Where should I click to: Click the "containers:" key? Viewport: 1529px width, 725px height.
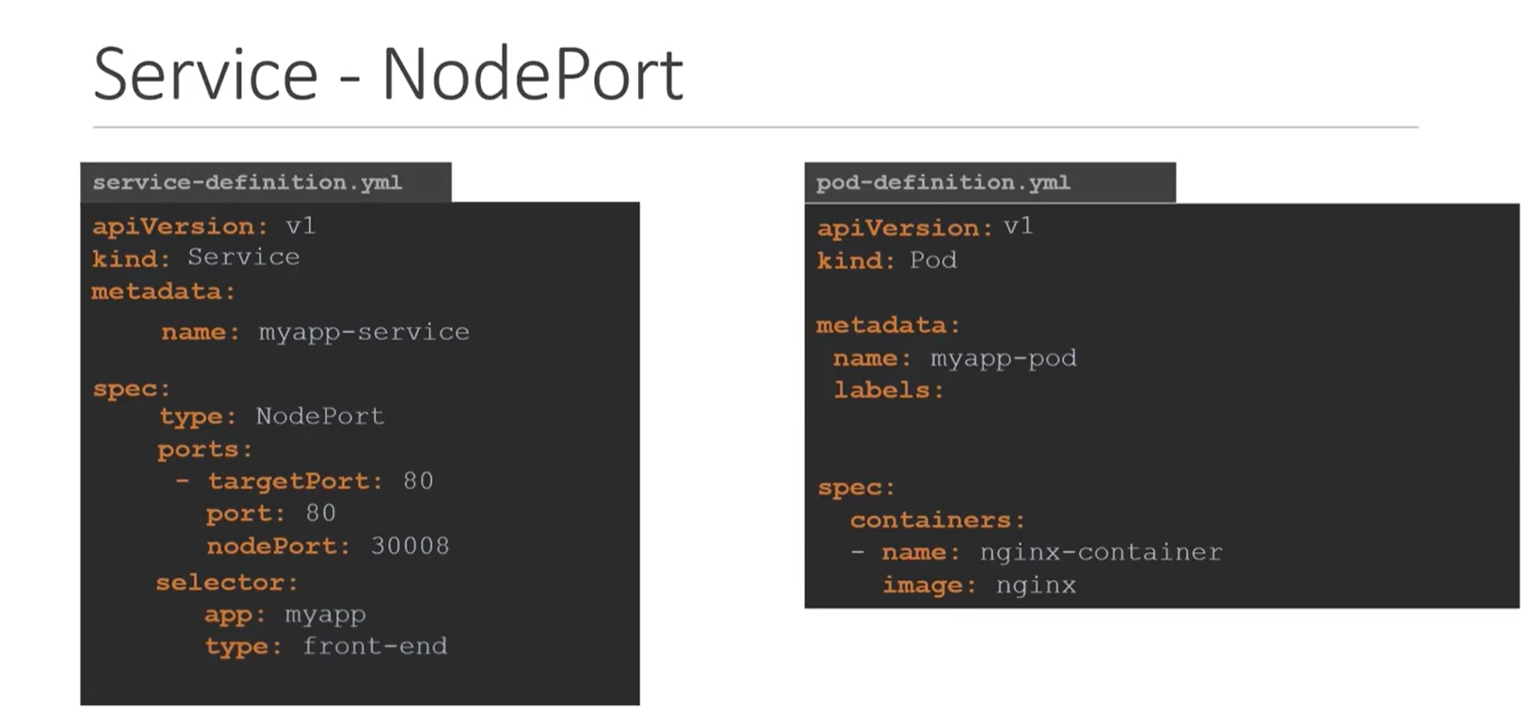[x=937, y=520]
